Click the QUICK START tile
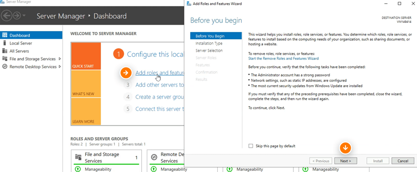 [86, 56]
